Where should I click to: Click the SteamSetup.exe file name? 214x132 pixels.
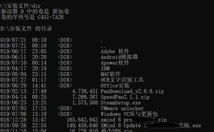click(x=121, y=103)
